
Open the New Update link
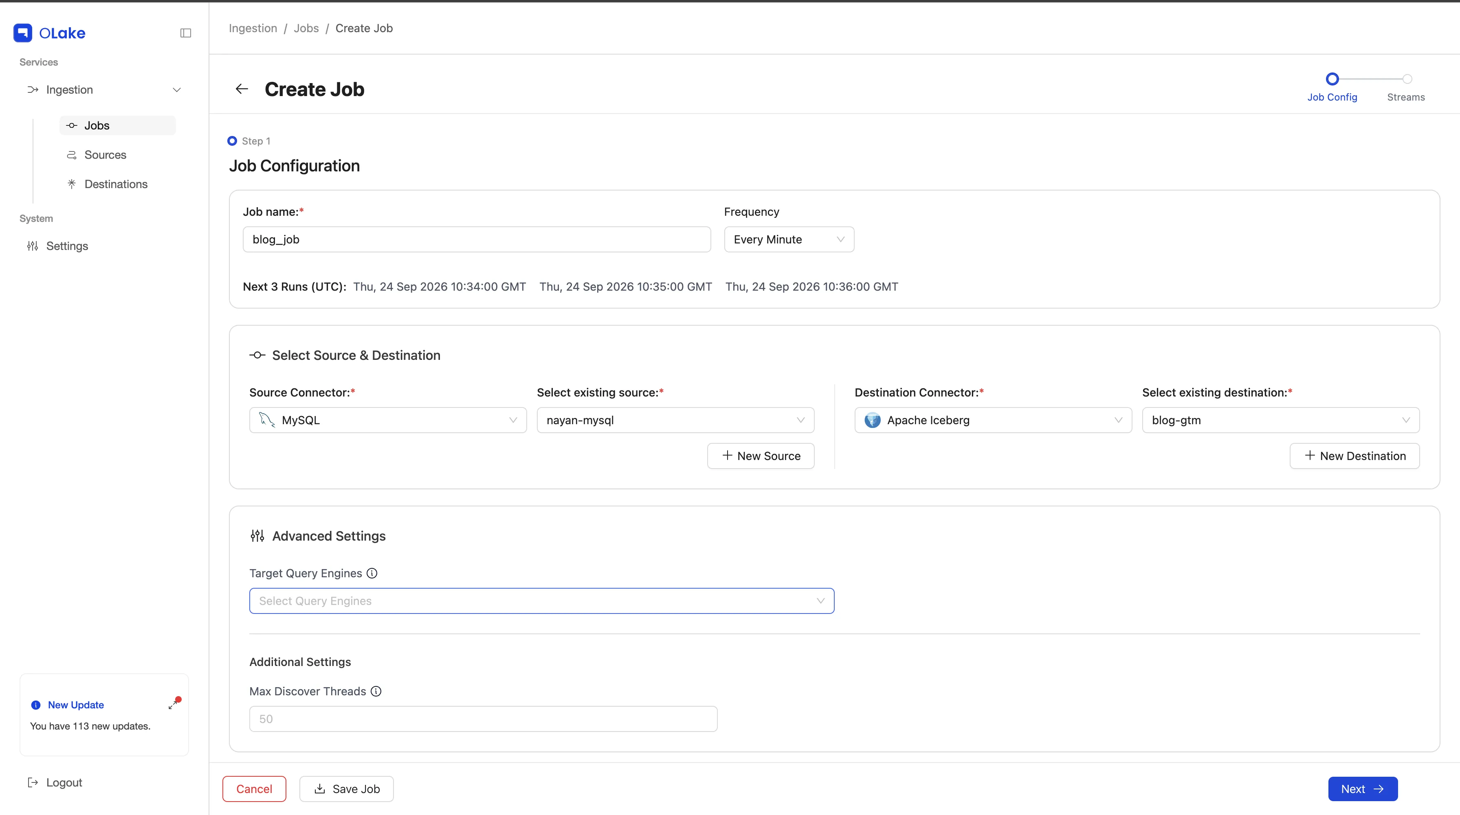pos(76,705)
